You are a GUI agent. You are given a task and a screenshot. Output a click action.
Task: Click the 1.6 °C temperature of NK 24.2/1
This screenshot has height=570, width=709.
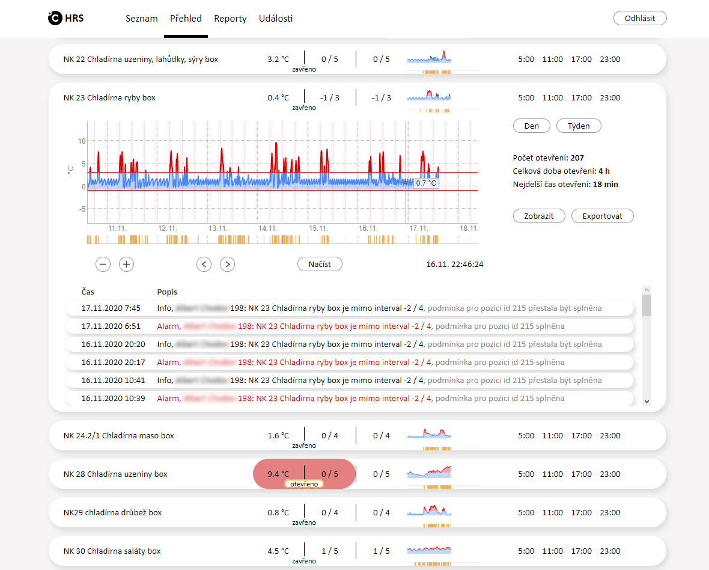278,436
